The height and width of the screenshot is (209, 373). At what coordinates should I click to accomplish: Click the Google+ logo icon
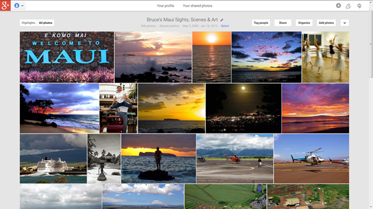point(5,5)
